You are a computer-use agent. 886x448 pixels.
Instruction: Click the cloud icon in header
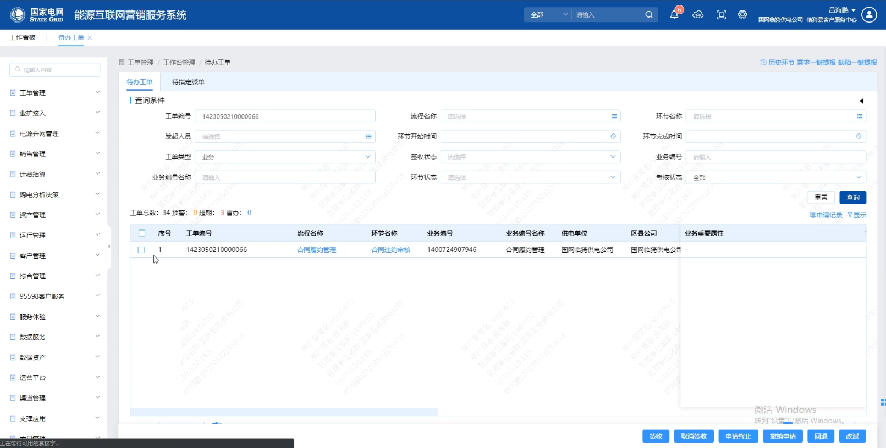(x=698, y=15)
